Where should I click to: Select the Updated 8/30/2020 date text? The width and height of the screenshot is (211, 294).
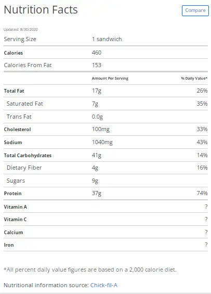[x=21, y=30]
